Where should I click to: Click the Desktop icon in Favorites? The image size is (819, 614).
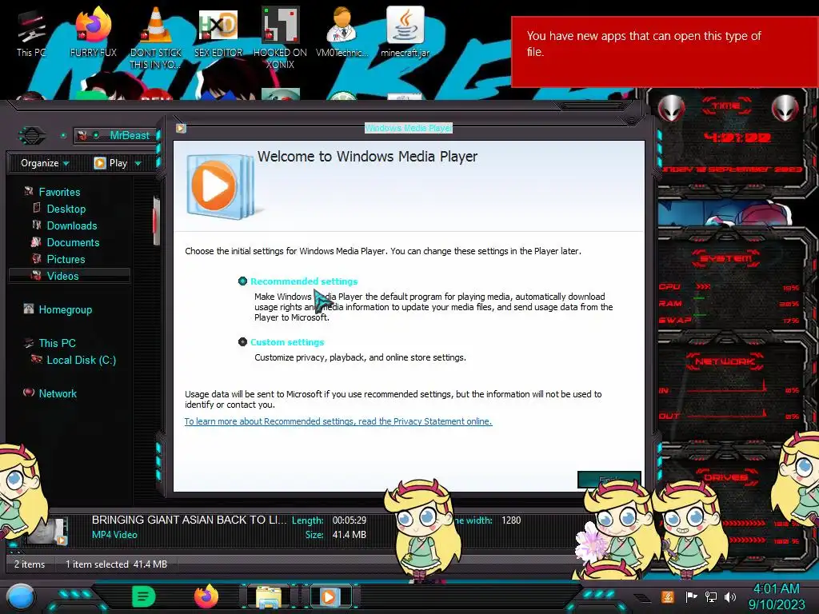pos(37,209)
